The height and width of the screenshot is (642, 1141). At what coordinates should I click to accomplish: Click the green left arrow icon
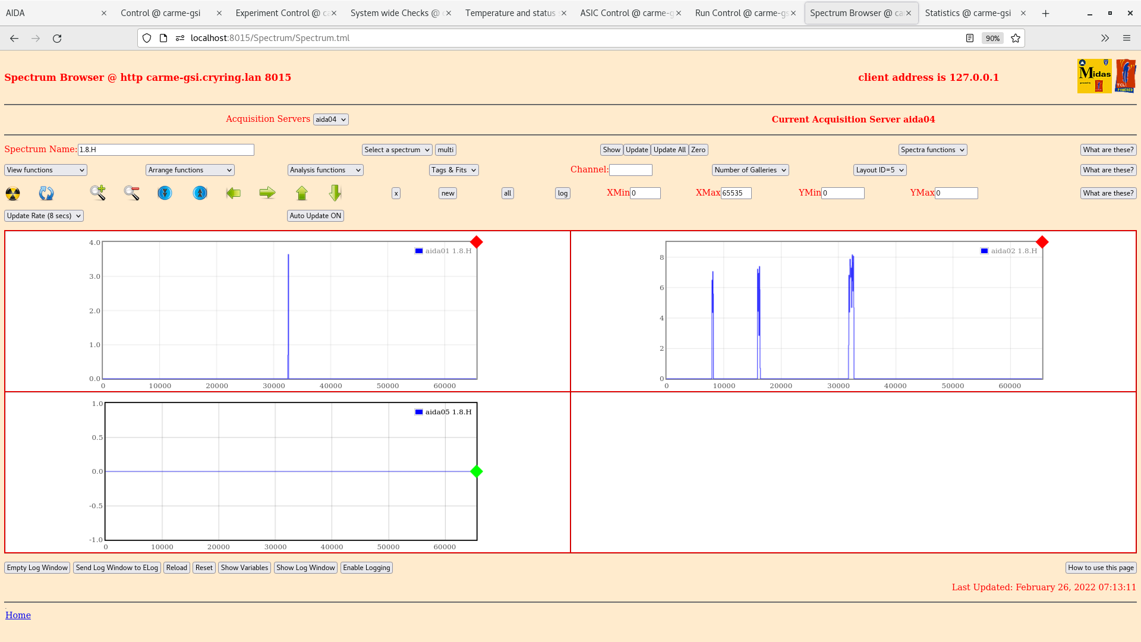tap(234, 193)
